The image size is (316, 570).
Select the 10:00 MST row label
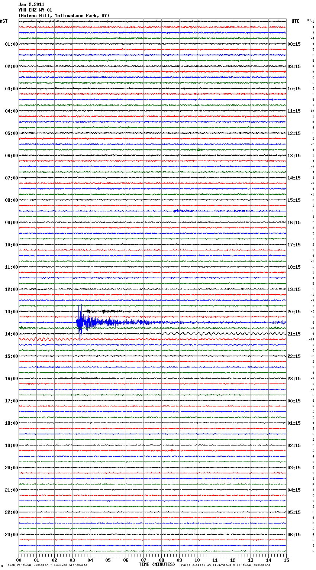point(12,245)
